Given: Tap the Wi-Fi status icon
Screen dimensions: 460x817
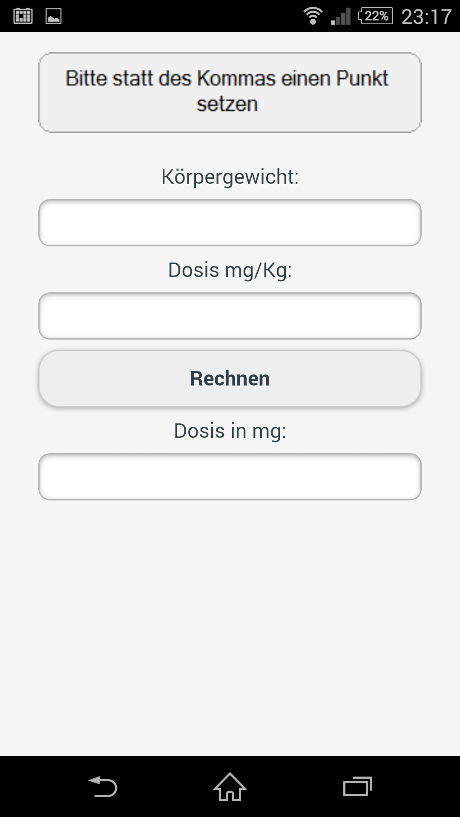Looking at the screenshot, I should (313, 16).
